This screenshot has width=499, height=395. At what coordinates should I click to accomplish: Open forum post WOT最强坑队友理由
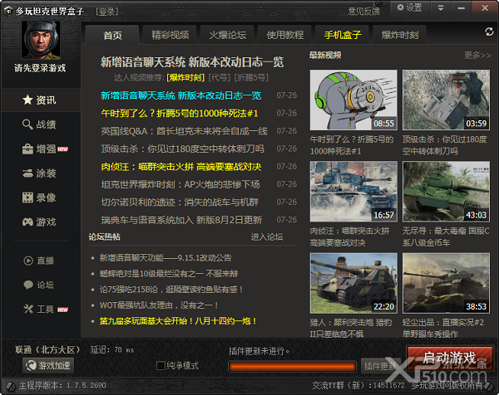(x=159, y=305)
